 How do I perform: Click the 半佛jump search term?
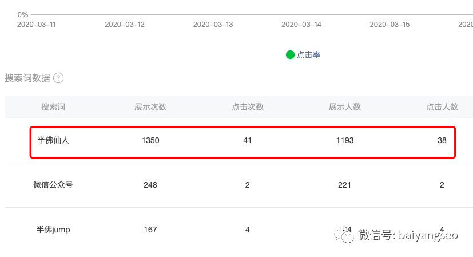click(53, 230)
